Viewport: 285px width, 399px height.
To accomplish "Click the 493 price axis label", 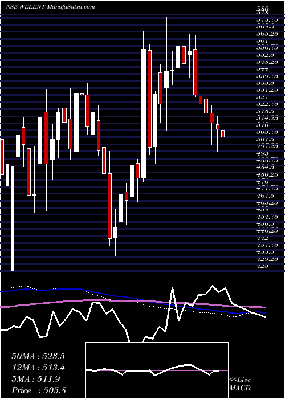I will pyautogui.click(x=262, y=153).
